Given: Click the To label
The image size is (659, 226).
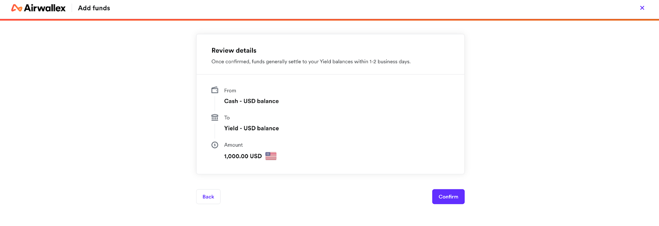Looking at the screenshot, I should (227, 118).
